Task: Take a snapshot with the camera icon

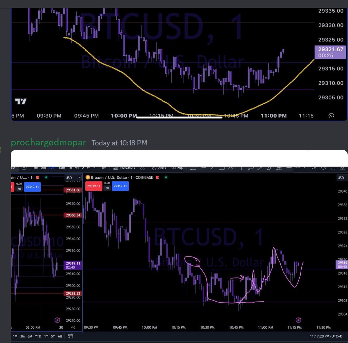Action: 342,168
